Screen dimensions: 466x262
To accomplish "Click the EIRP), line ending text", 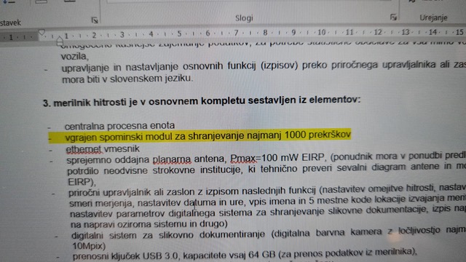I will tap(82, 182).
